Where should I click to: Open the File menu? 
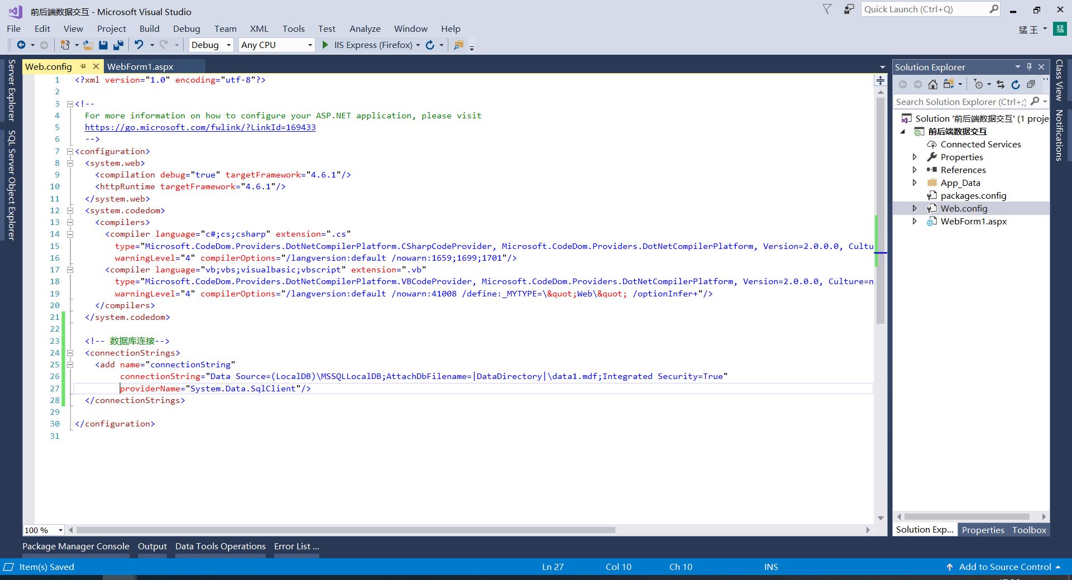14,29
